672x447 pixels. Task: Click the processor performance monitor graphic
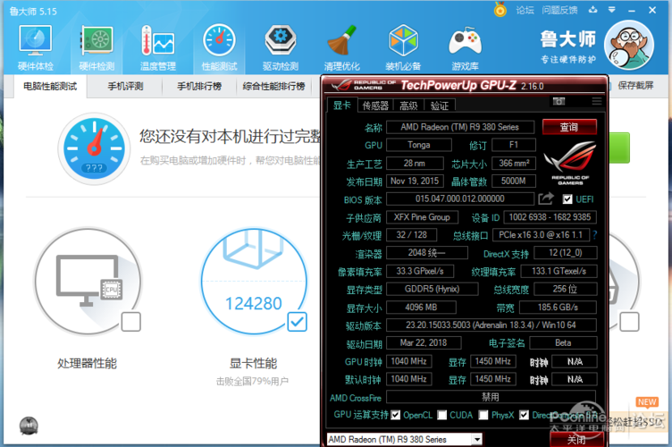pos(88,282)
